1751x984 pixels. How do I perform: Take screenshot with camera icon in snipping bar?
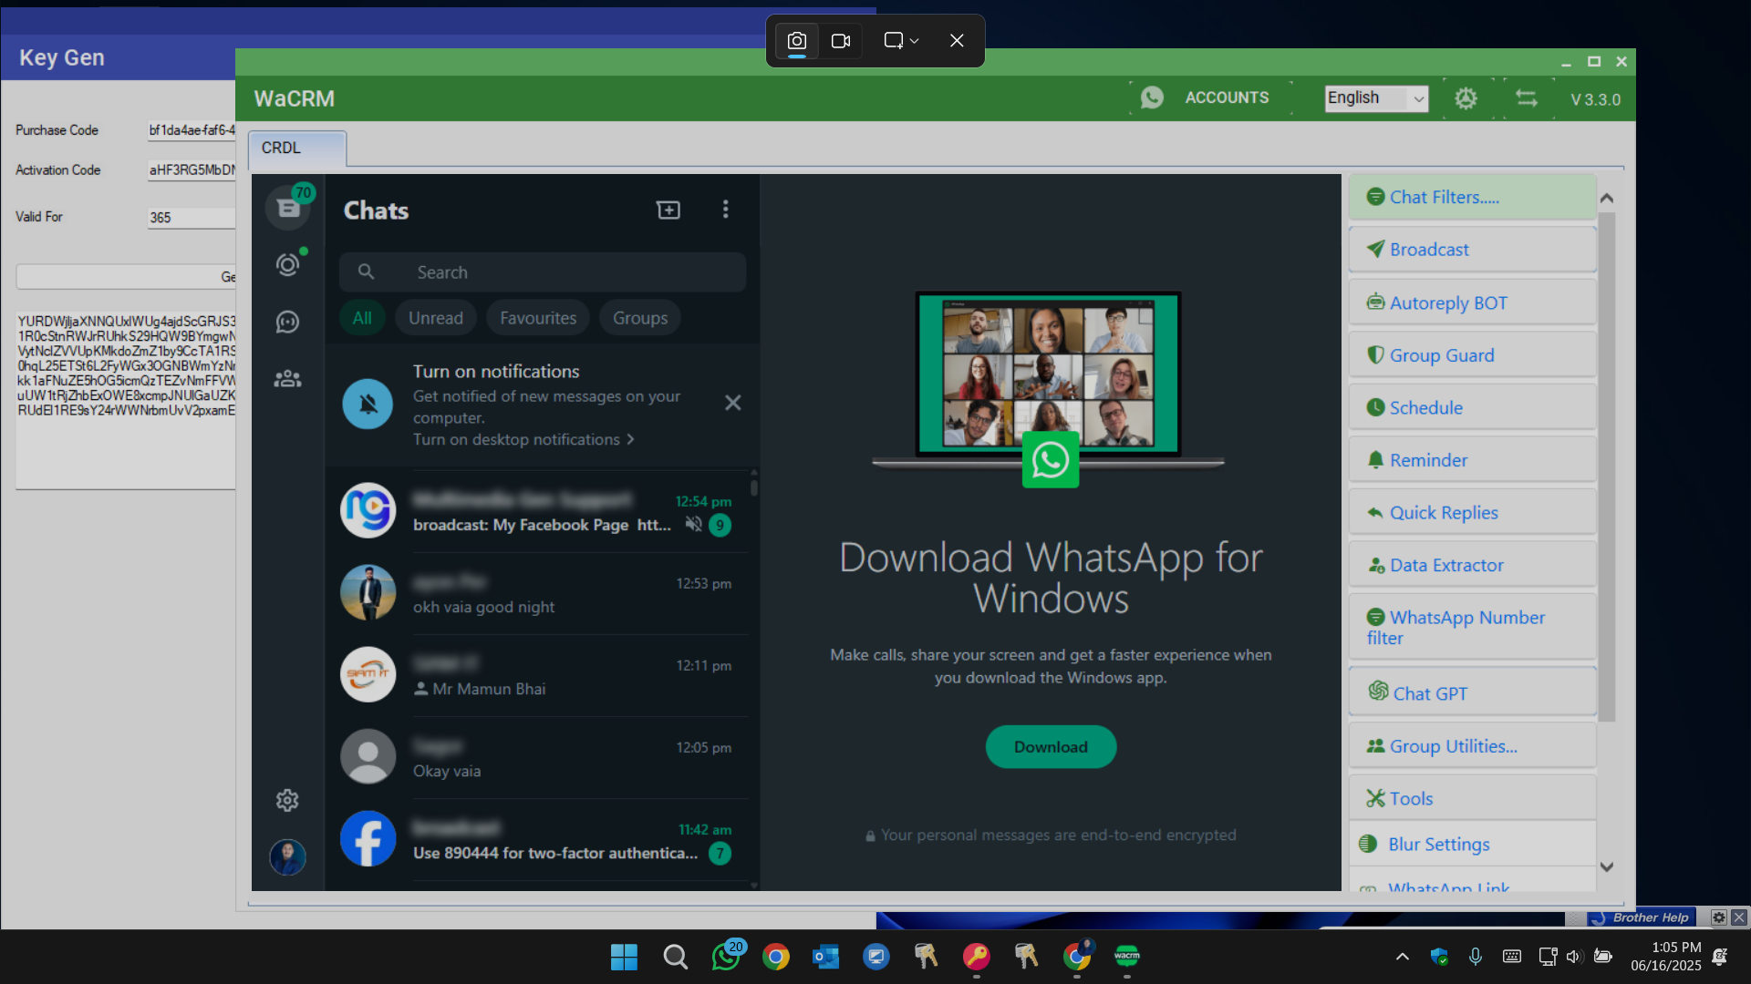tap(797, 41)
